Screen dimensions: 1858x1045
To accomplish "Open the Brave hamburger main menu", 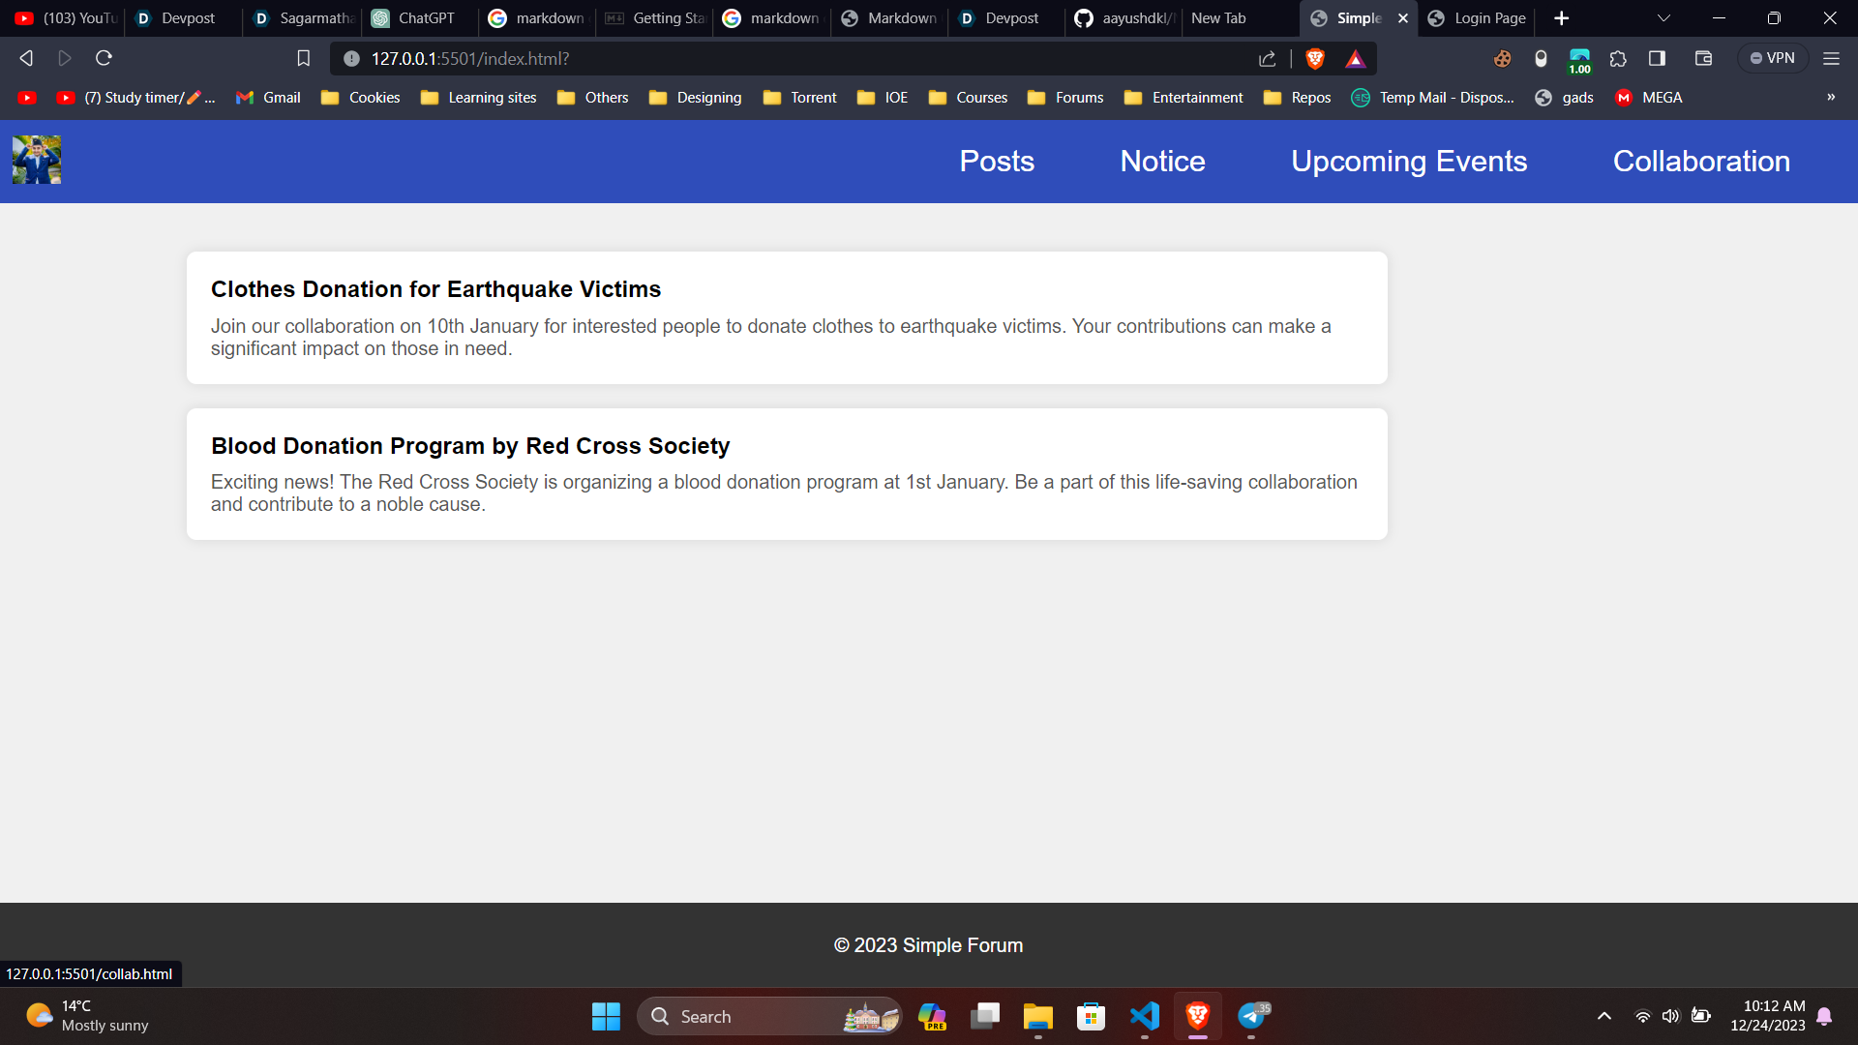I will 1831,59.
